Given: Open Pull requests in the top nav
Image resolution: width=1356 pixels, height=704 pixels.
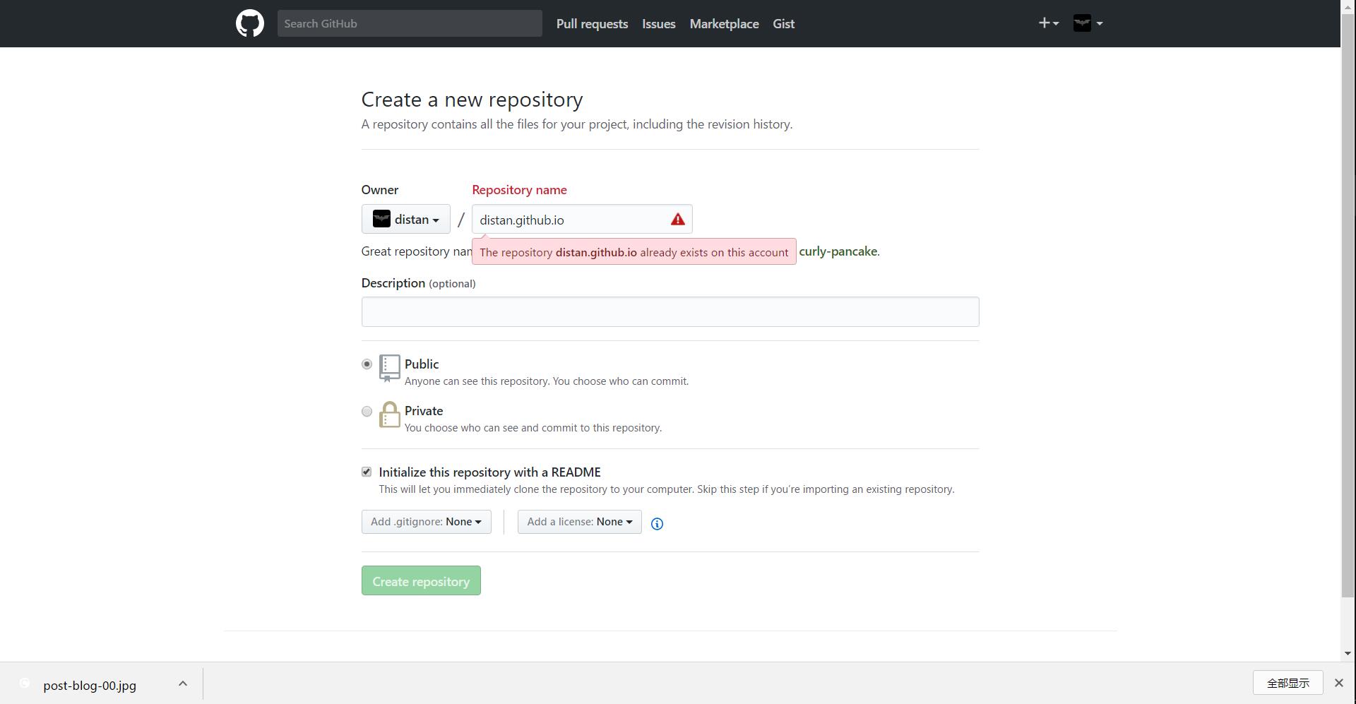Looking at the screenshot, I should 592,23.
